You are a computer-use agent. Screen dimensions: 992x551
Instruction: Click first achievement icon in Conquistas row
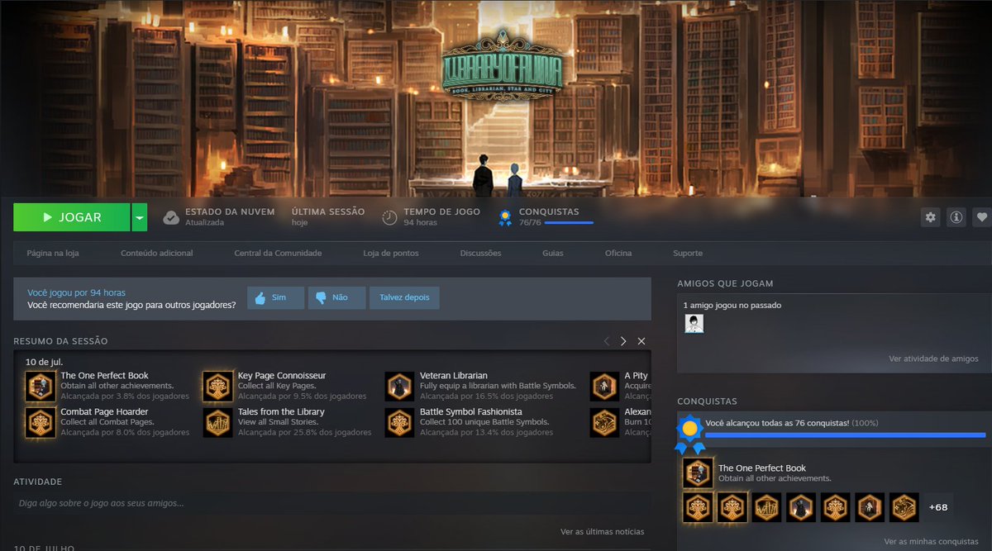click(x=699, y=507)
